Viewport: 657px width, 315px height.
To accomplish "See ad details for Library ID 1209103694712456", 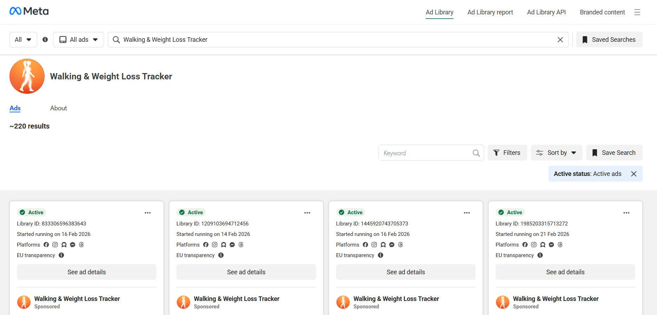I will pyautogui.click(x=246, y=272).
